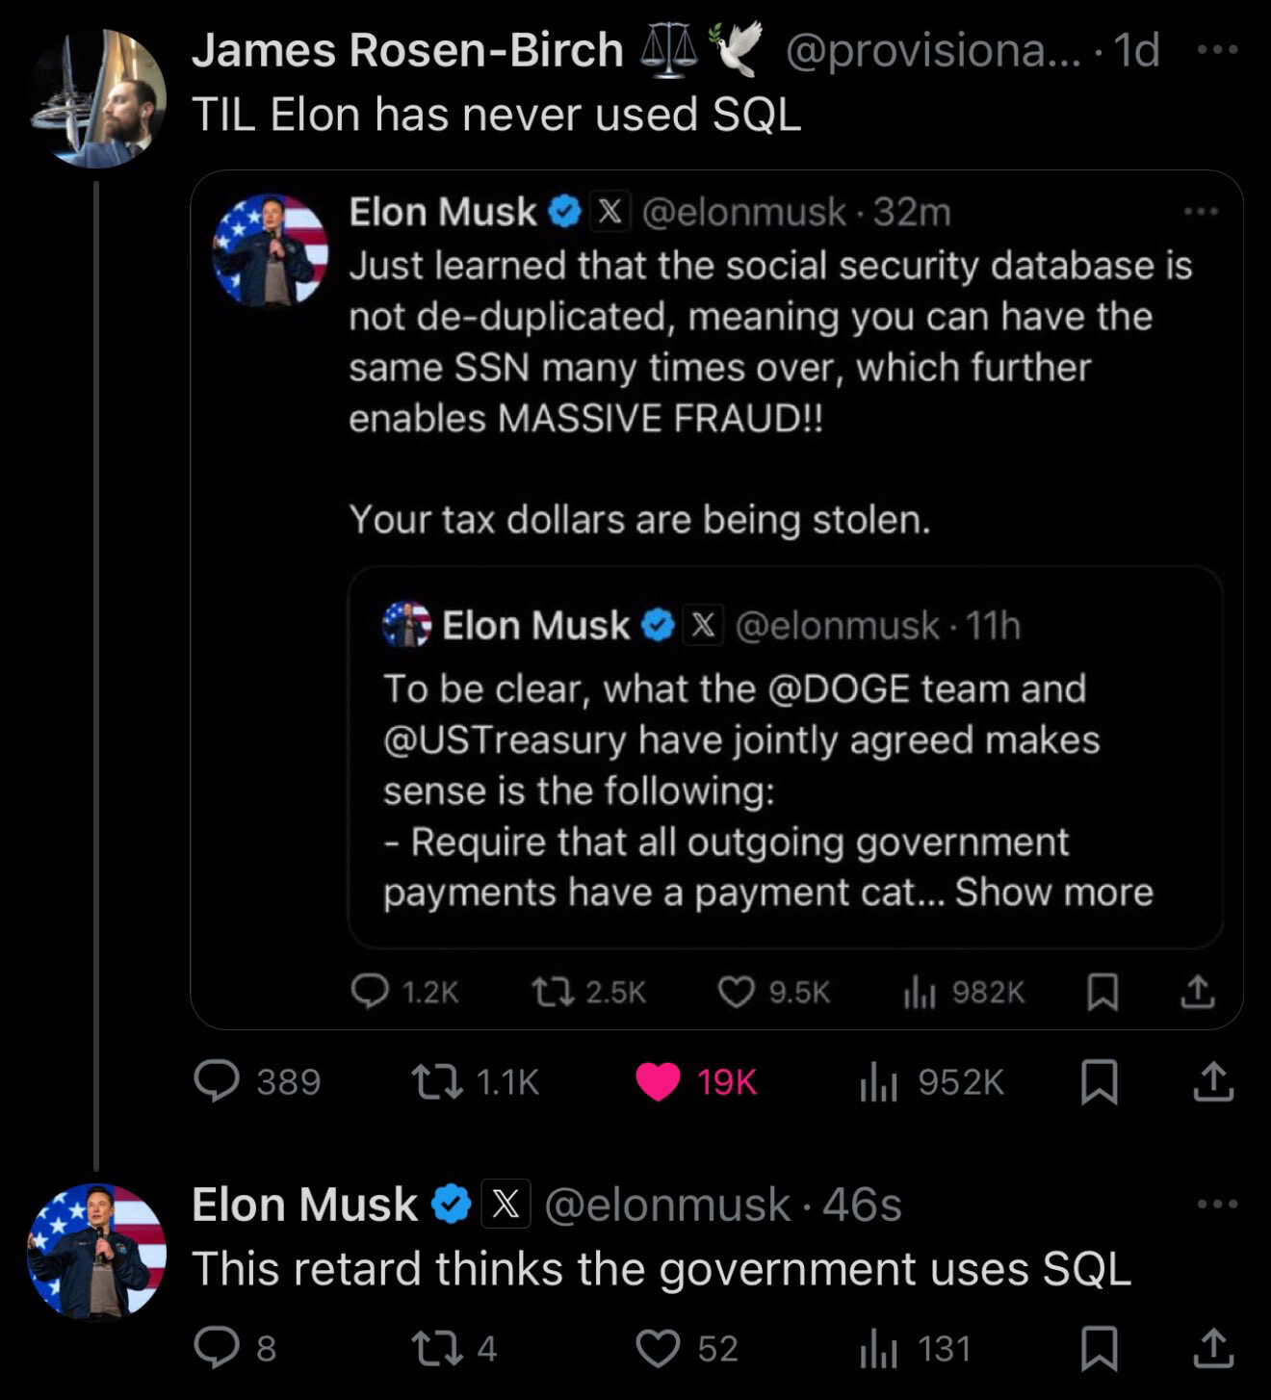This screenshot has width=1271, height=1400.
Task: Open James Rosen-Birch's profile picture
Action: tap(97, 99)
